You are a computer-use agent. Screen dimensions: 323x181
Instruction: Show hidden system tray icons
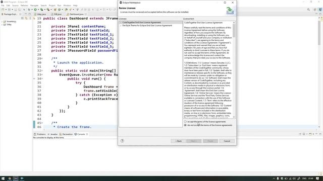[274, 178]
